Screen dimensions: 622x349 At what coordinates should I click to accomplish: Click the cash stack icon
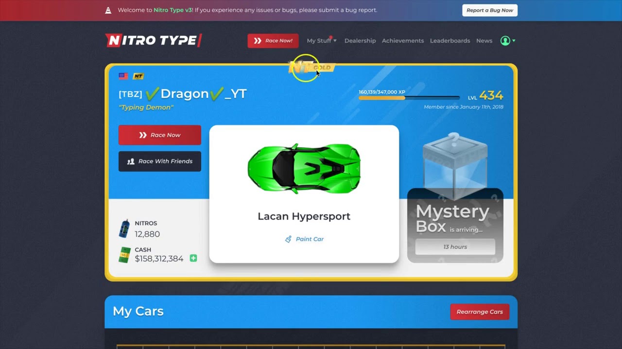124,255
